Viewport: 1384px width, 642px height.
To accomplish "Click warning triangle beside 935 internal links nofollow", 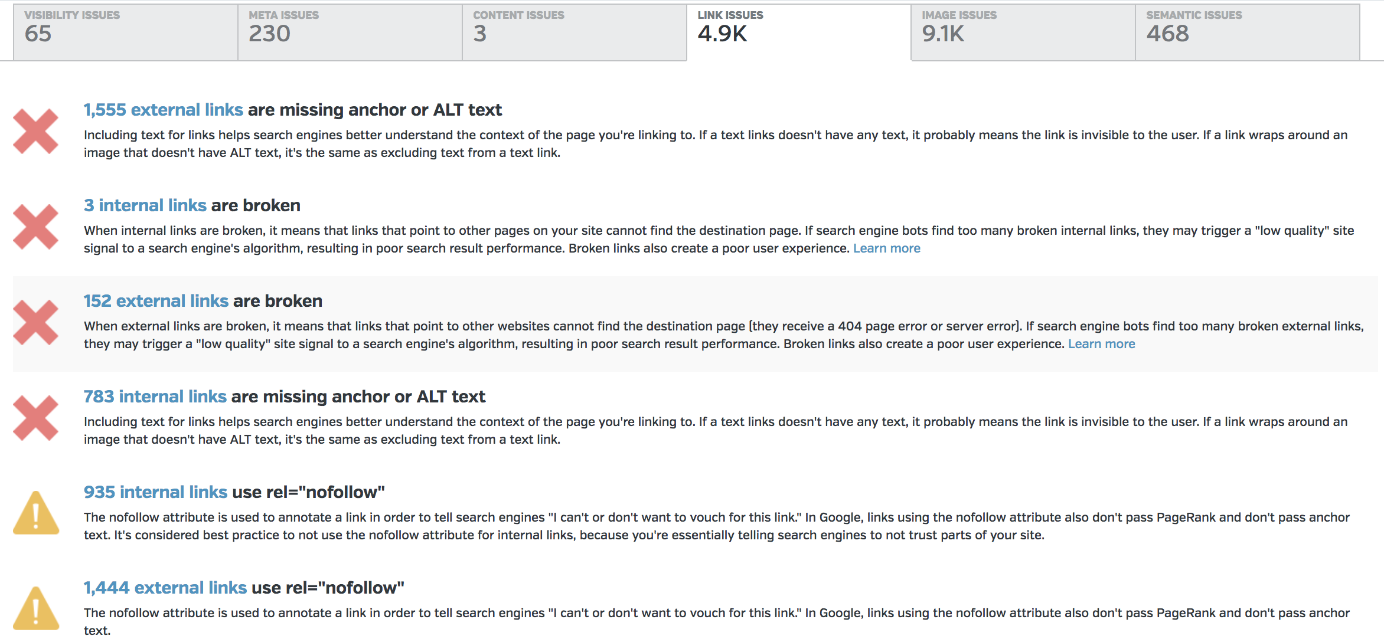I will point(35,513).
